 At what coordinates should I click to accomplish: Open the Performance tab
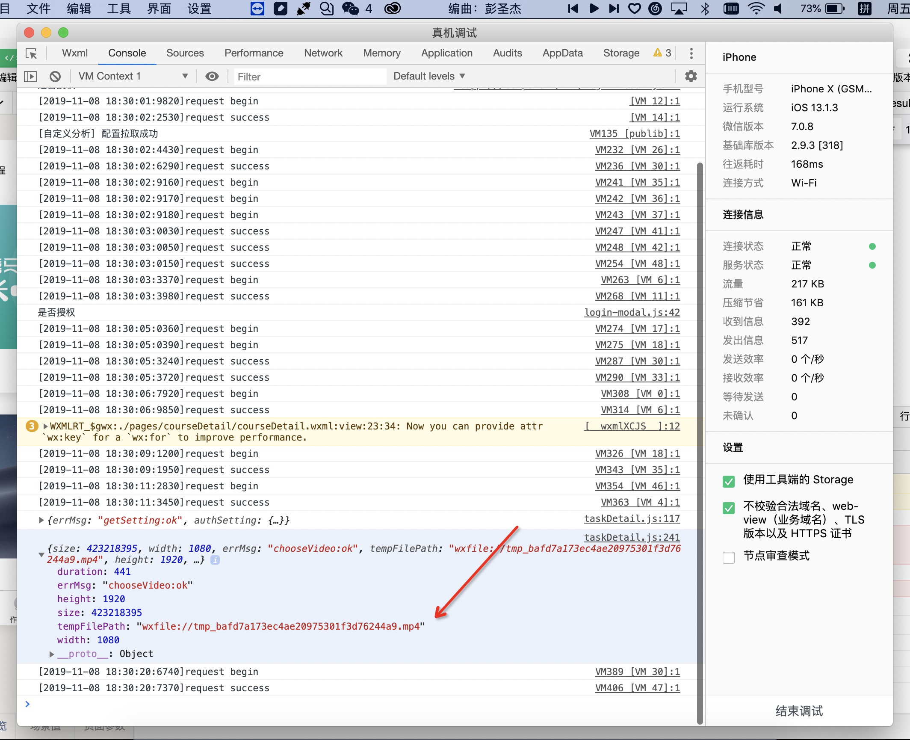click(x=254, y=53)
